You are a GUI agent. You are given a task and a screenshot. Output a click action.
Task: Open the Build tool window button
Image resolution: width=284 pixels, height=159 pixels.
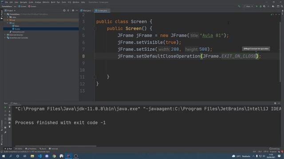[x=43, y=149]
